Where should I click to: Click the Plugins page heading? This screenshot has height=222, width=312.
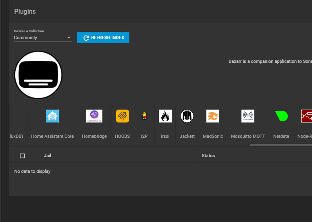coord(25,12)
